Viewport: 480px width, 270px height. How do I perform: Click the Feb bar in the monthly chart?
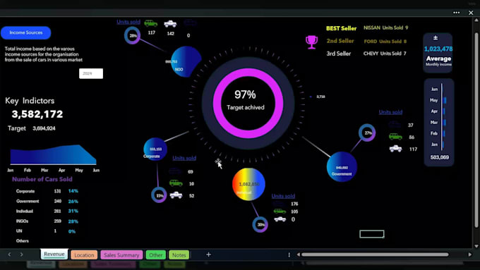click(x=444, y=133)
